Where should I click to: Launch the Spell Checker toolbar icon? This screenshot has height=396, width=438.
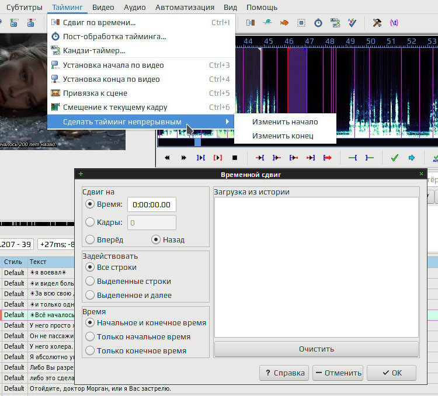[x=352, y=23]
